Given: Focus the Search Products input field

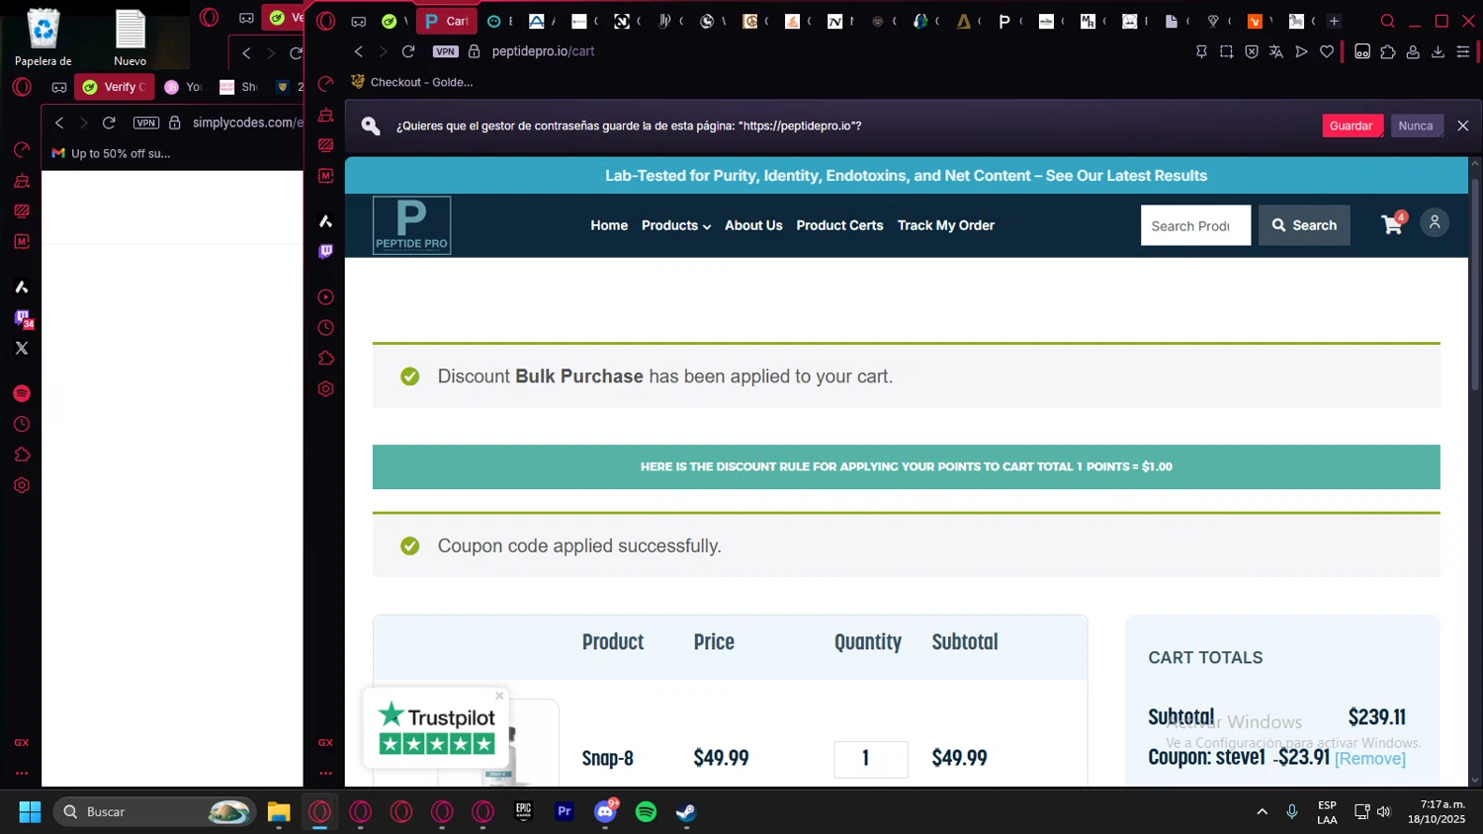Looking at the screenshot, I should tap(1195, 225).
